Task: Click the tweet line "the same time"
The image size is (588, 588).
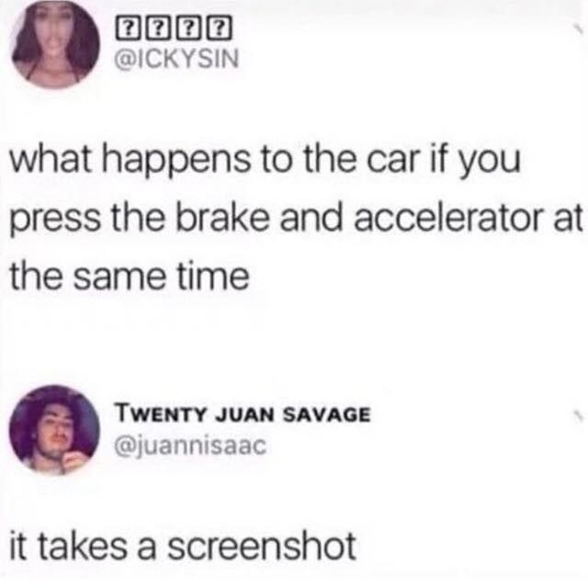Action: [130, 277]
